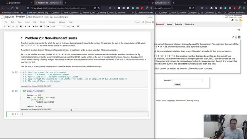Open the Friends tab on Project Euler

pyautogui.click(x=178, y=24)
